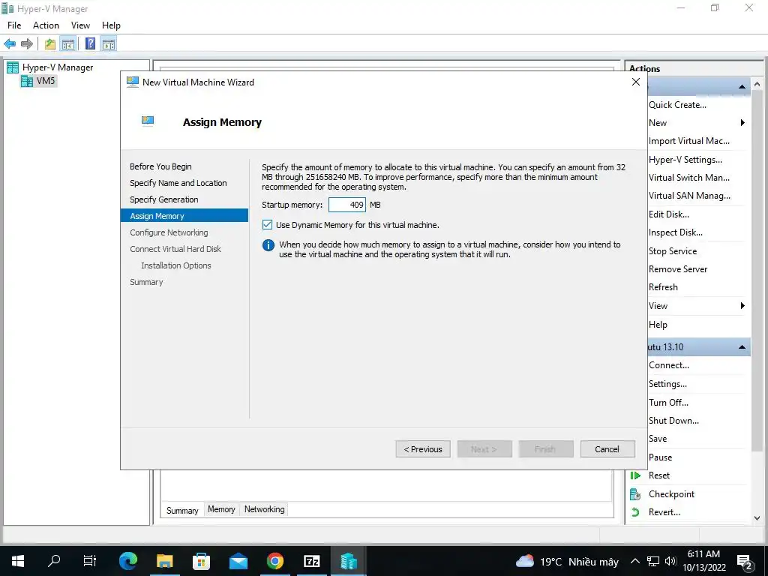Collapse the utu 13.10 actions section
768x576 pixels.
(742, 347)
